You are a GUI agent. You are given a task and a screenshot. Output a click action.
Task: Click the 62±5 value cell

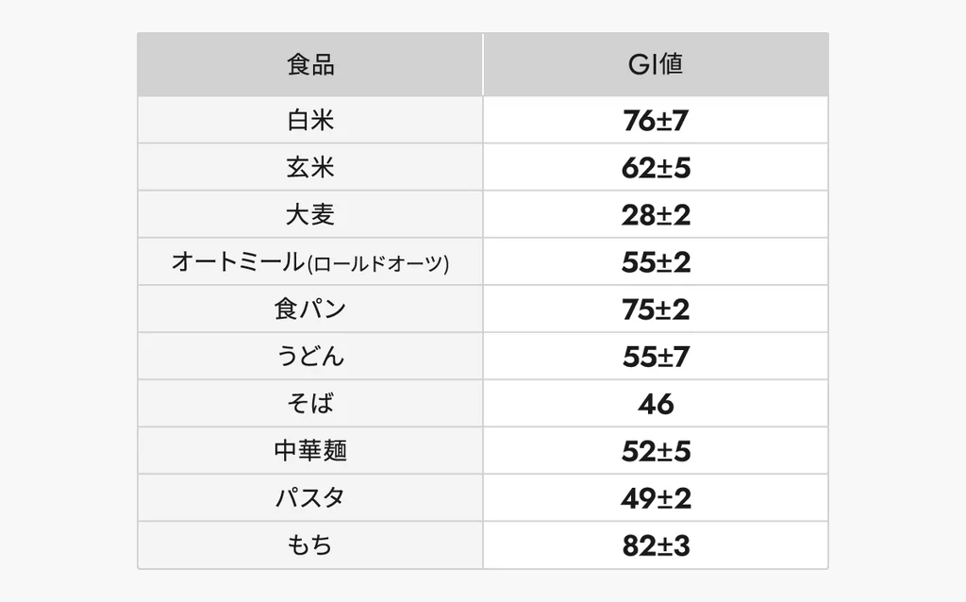(656, 168)
